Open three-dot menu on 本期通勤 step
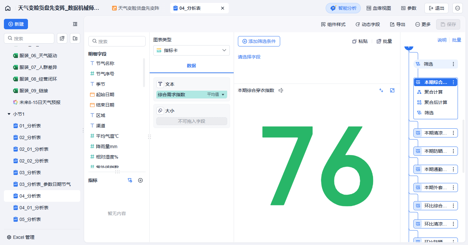The width and height of the screenshot is (468, 245). (453, 169)
